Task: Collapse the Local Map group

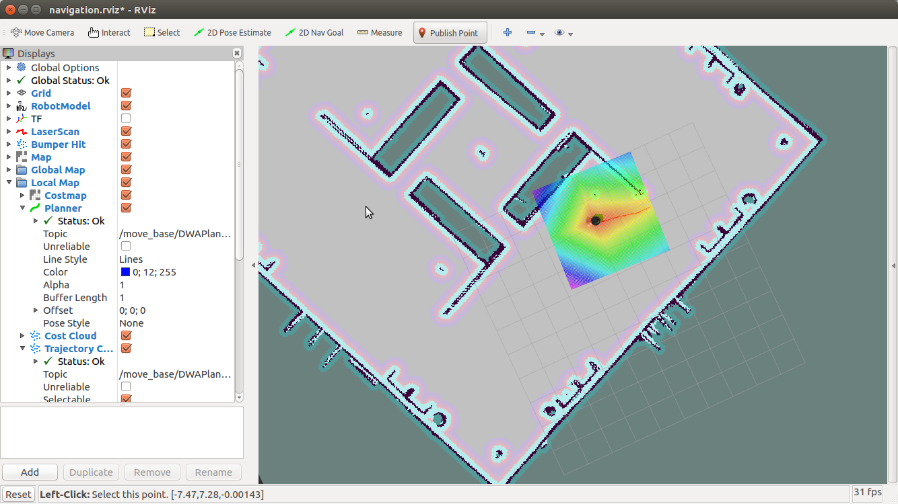Action: pos(9,182)
